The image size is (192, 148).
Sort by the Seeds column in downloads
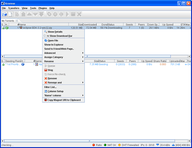[x=129, y=24]
